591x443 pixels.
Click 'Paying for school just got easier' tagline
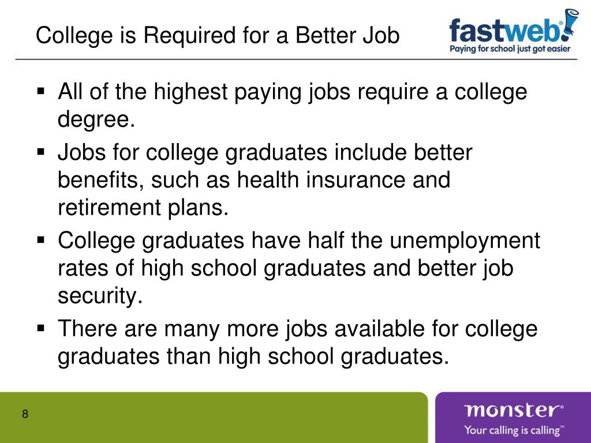pyautogui.click(x=510, y=48)
